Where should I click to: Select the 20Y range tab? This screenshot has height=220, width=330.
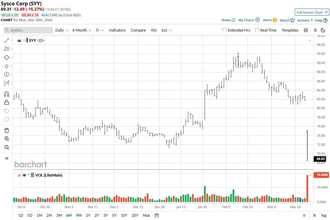135,215
